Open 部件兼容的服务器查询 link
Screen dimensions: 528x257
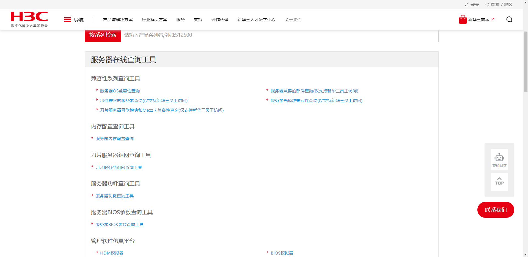[144, 101]
